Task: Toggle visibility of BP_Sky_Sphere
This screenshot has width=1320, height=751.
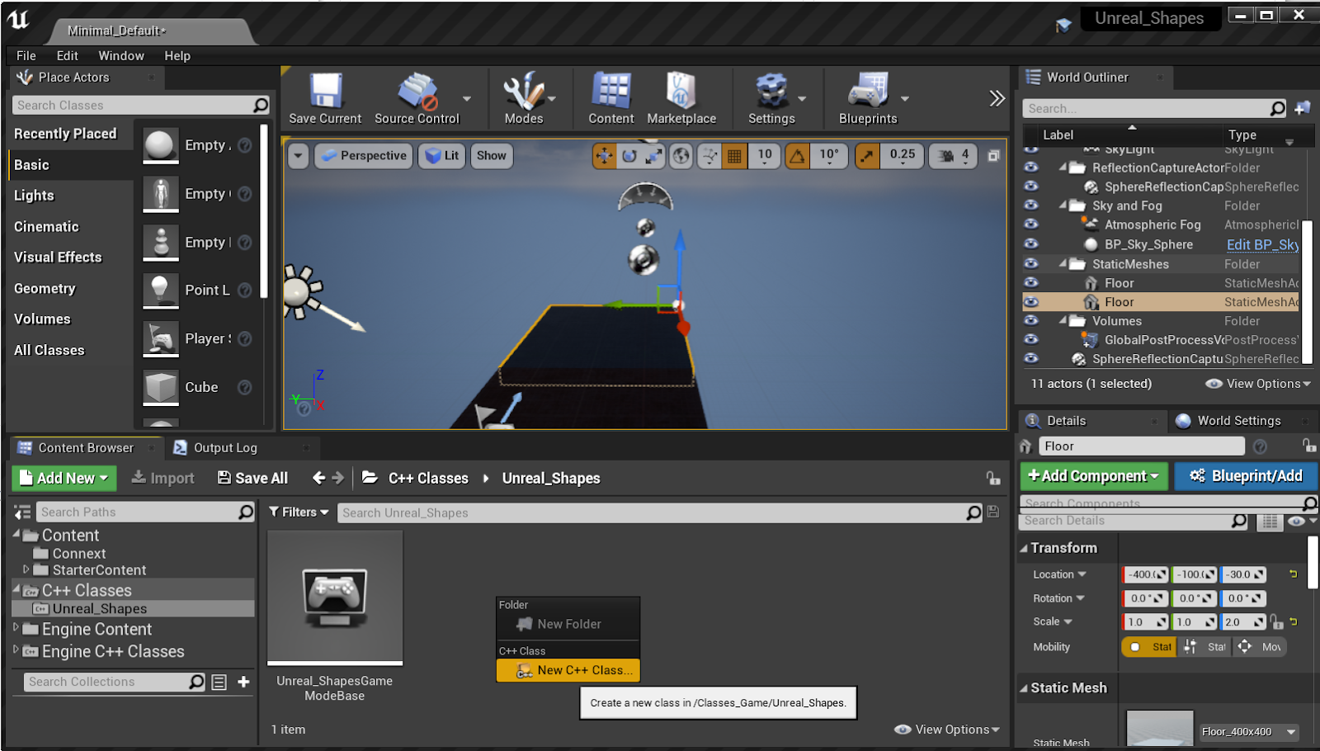Action: [x=1031, y=244]
